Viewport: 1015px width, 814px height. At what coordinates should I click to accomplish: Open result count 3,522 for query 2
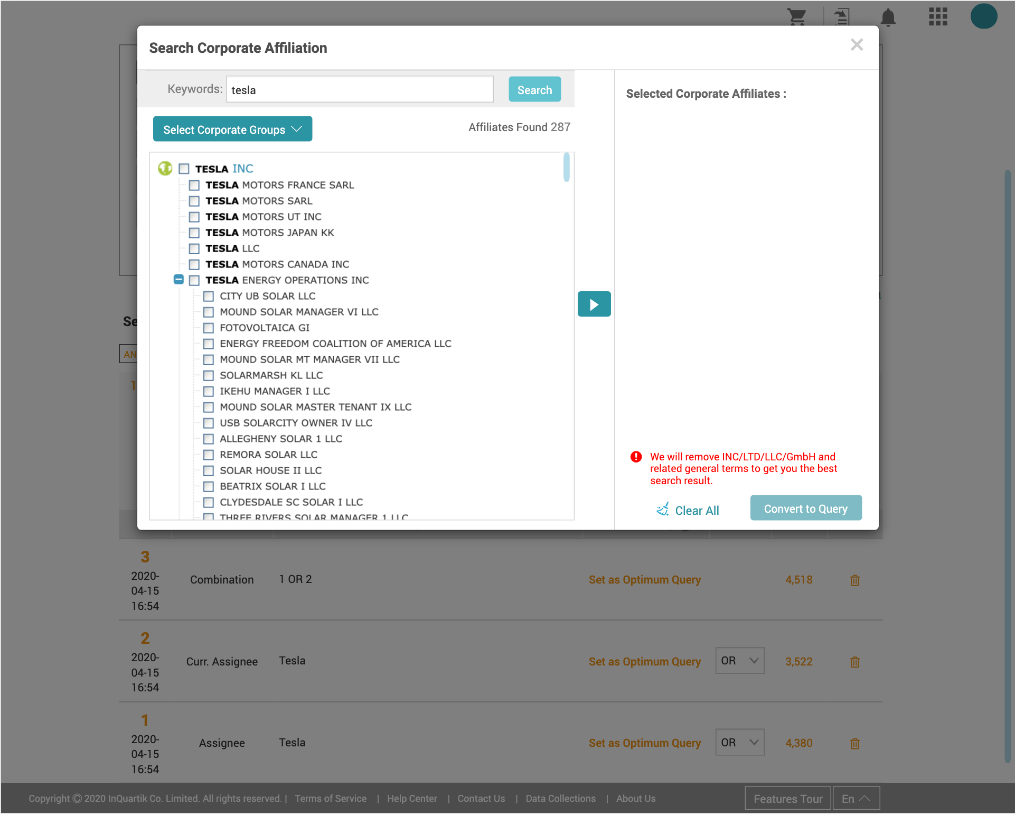[798, 662]
